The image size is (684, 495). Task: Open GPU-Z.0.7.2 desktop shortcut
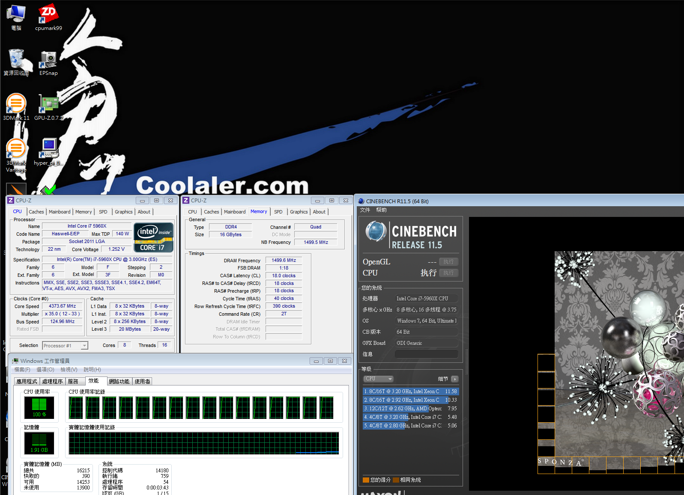click(x=48, y=107)
